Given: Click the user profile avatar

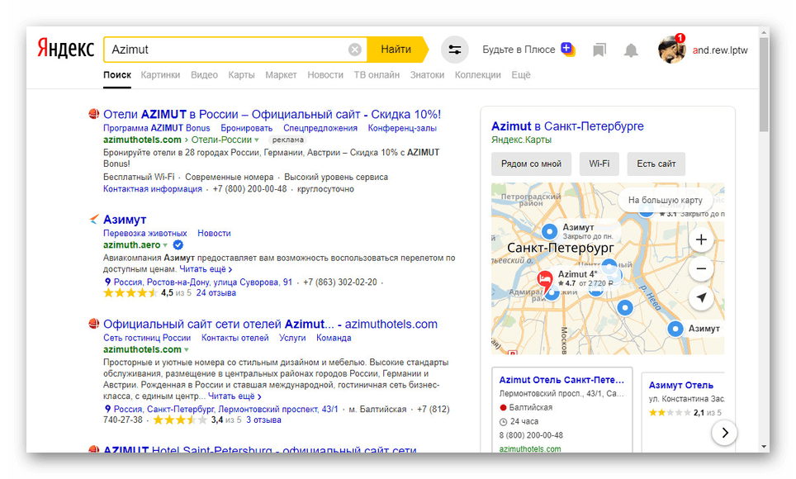Looking at the screenshot, I should [671, 50].
